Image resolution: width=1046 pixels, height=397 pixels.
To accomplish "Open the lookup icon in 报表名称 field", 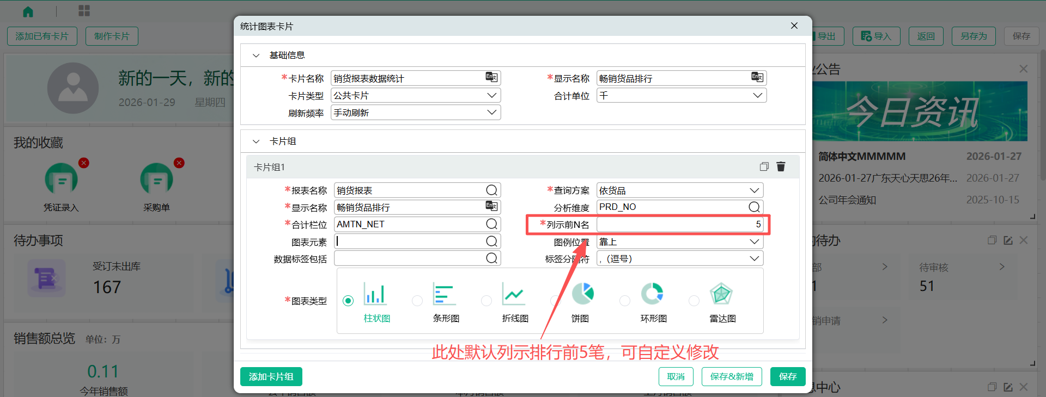I will 491,190.
